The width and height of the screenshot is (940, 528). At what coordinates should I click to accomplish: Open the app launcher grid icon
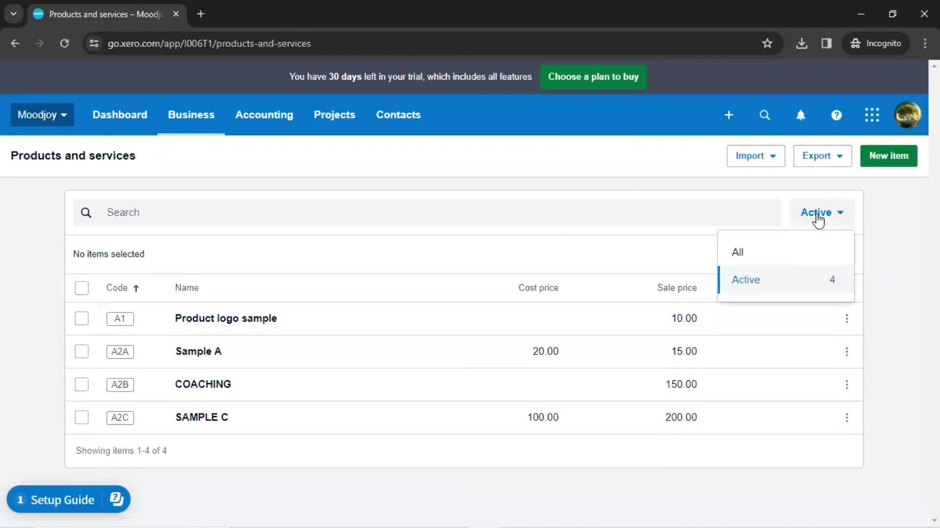coord(872,115)
